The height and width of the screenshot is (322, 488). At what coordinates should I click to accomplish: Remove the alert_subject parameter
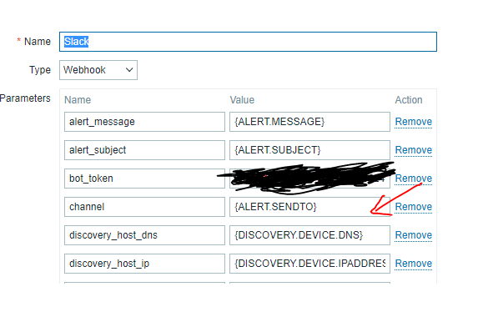(413, 150)
